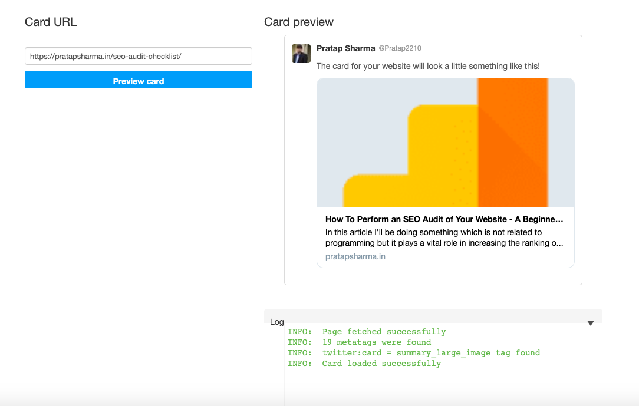Viewport: 639px width, 406px height.
Task: Click the Card URL section heading
Action: [x=51, y=22]
